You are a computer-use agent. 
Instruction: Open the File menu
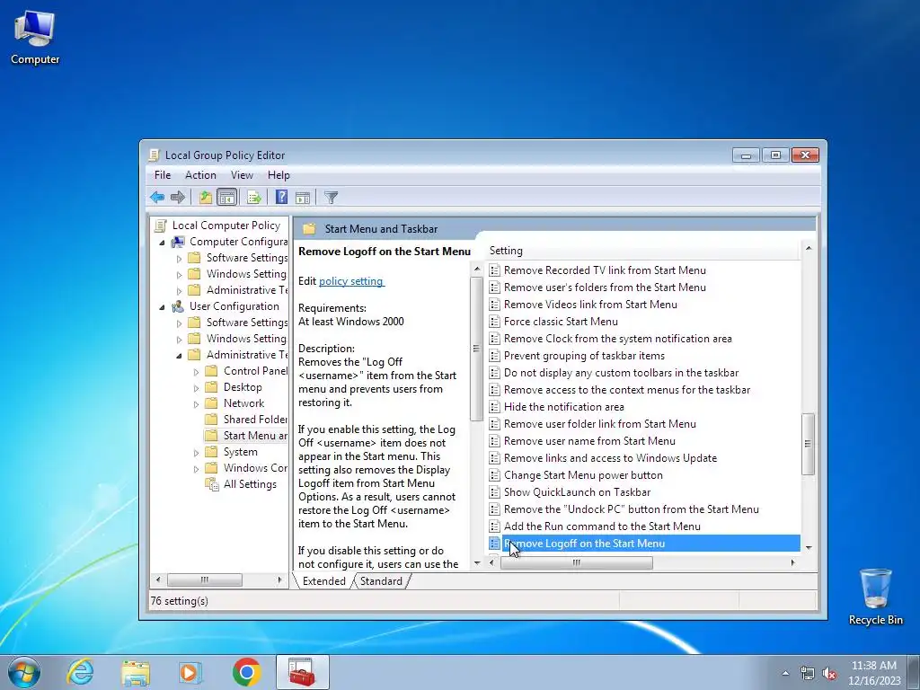click(x=163, y=175)
